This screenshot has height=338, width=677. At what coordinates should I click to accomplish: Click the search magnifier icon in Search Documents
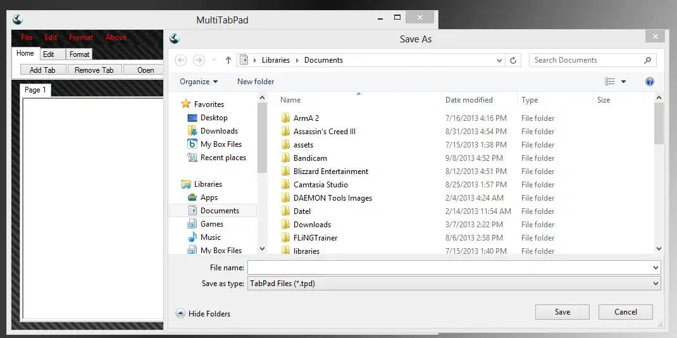click(647, 60)
